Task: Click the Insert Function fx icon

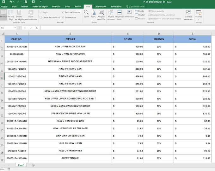Action: (x=37, y=28)
